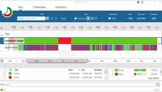The image size is (162, 92).
Task: Click the Away 11.3% progress bar
Action: click(141, 74)
